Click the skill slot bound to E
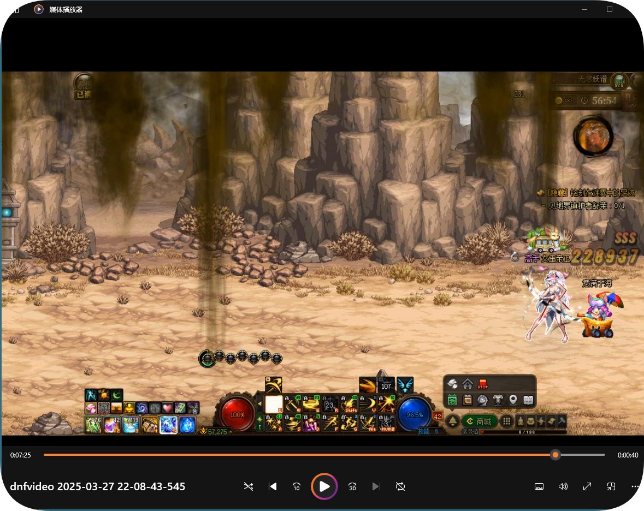644x511 pixels. point(311,404)
